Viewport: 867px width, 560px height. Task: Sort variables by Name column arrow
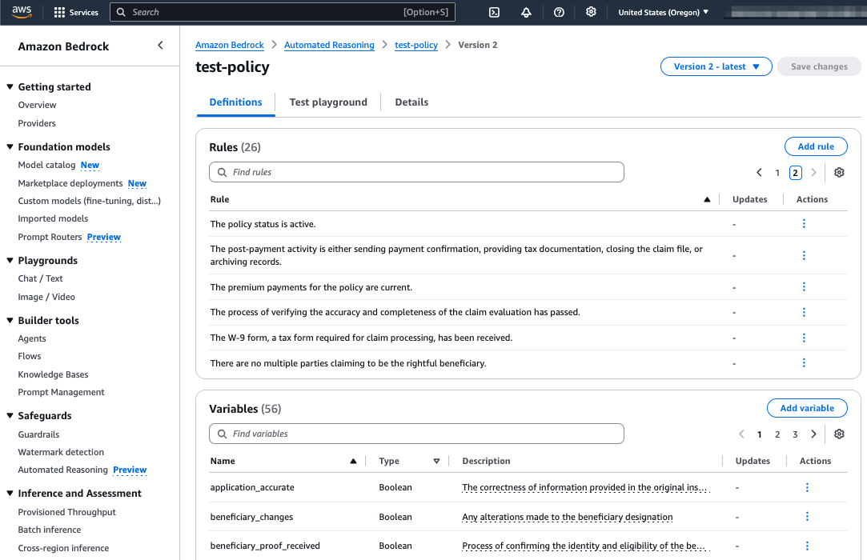click(x=353, y=461)
